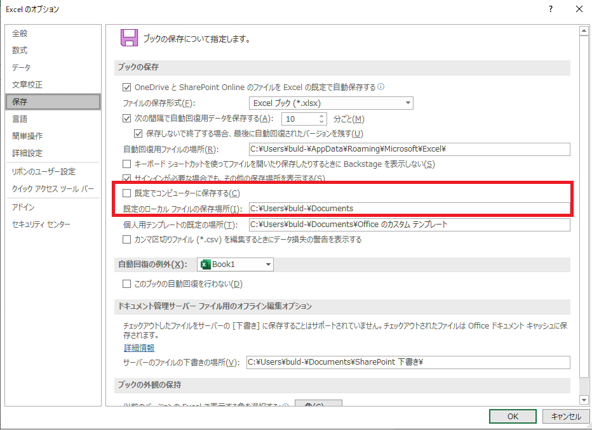Screen dimensions: 592x430
Task: Select 全般 category
Action: click(x=53, y=33)
